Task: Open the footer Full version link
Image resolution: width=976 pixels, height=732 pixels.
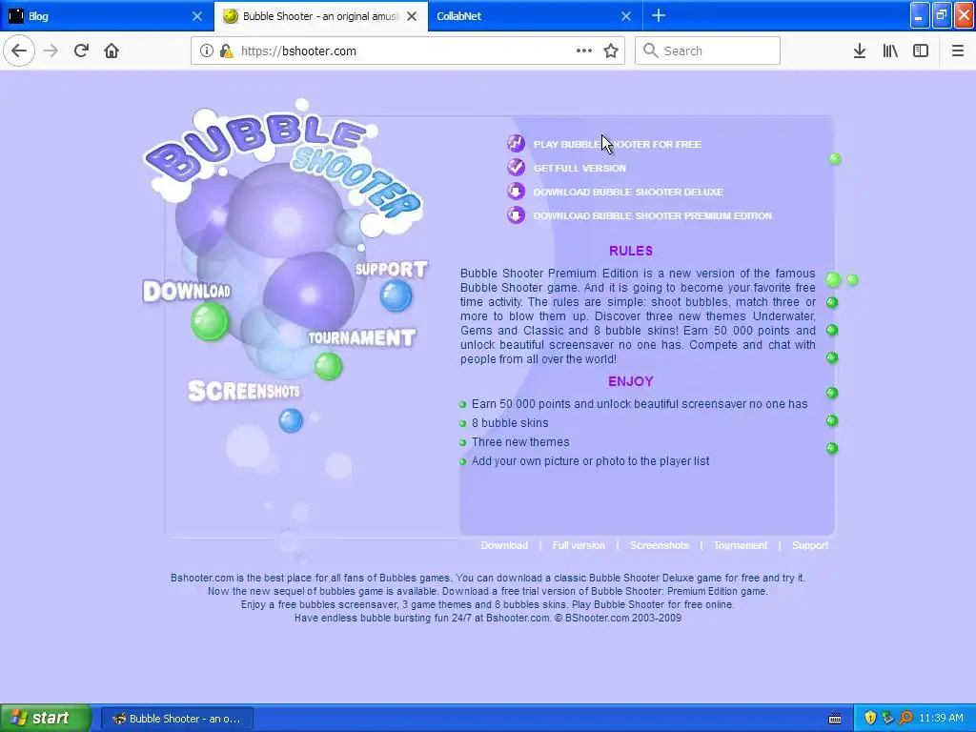Action: click(x=579, y=545)
